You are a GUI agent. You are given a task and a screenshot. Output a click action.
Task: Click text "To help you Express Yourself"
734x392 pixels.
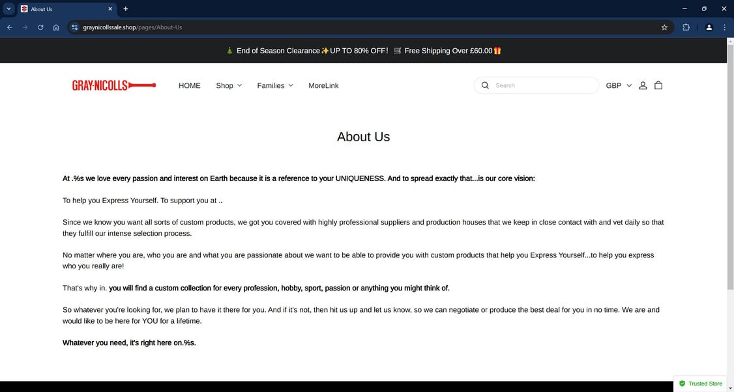[x=110, y=200]
